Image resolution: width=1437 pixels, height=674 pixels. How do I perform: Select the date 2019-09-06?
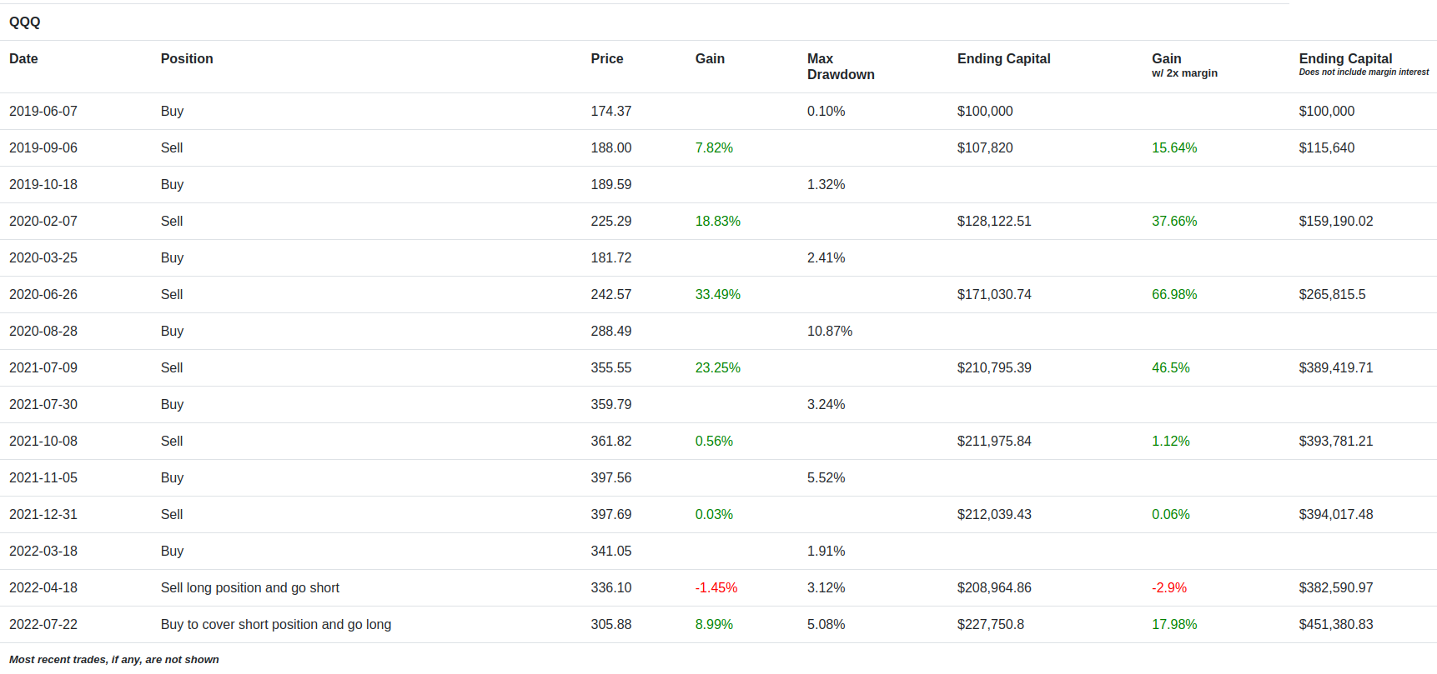click(x=43, y=148)
